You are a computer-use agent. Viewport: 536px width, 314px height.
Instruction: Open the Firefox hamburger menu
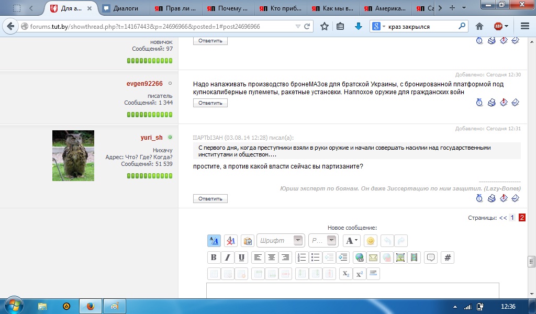pos(525,26)
